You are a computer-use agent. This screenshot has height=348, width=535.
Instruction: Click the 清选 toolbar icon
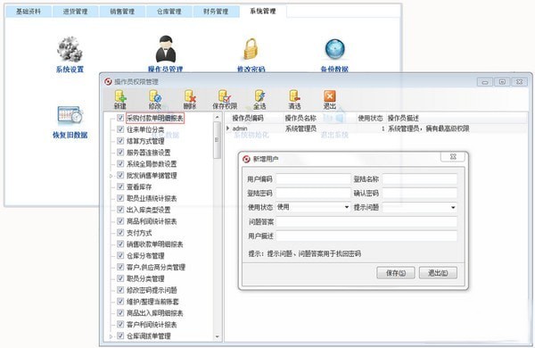pyautogui.click(x=294, y=96)
